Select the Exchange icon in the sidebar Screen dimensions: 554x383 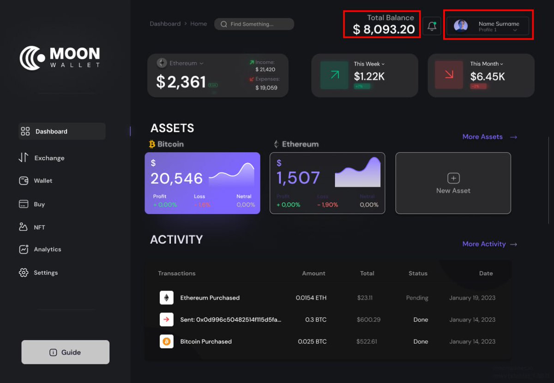tap(24, 158)
